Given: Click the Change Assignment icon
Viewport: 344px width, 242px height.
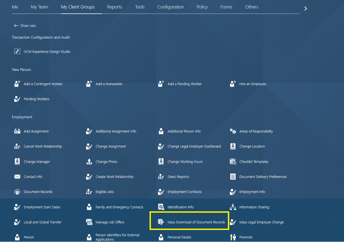Looking at the screenshot, I should point(89,146).
